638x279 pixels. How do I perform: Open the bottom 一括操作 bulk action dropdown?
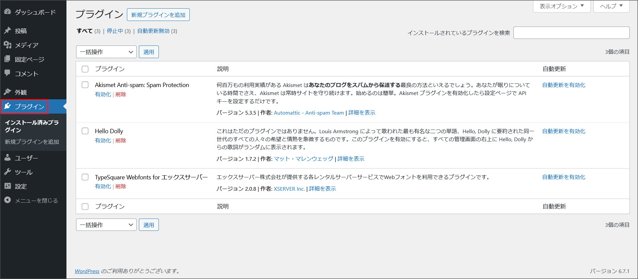[106, 225]
